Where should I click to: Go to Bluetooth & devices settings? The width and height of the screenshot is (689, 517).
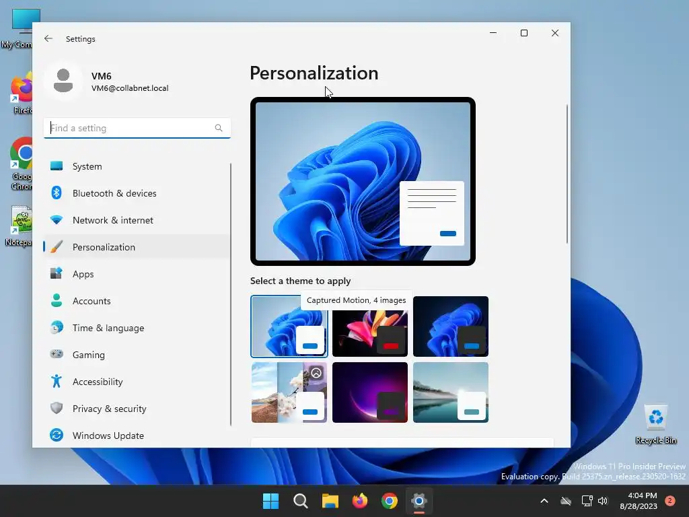click(137, 193)
